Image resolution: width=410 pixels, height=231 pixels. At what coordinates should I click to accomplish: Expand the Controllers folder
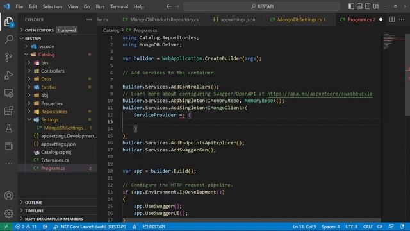(58, 71)
